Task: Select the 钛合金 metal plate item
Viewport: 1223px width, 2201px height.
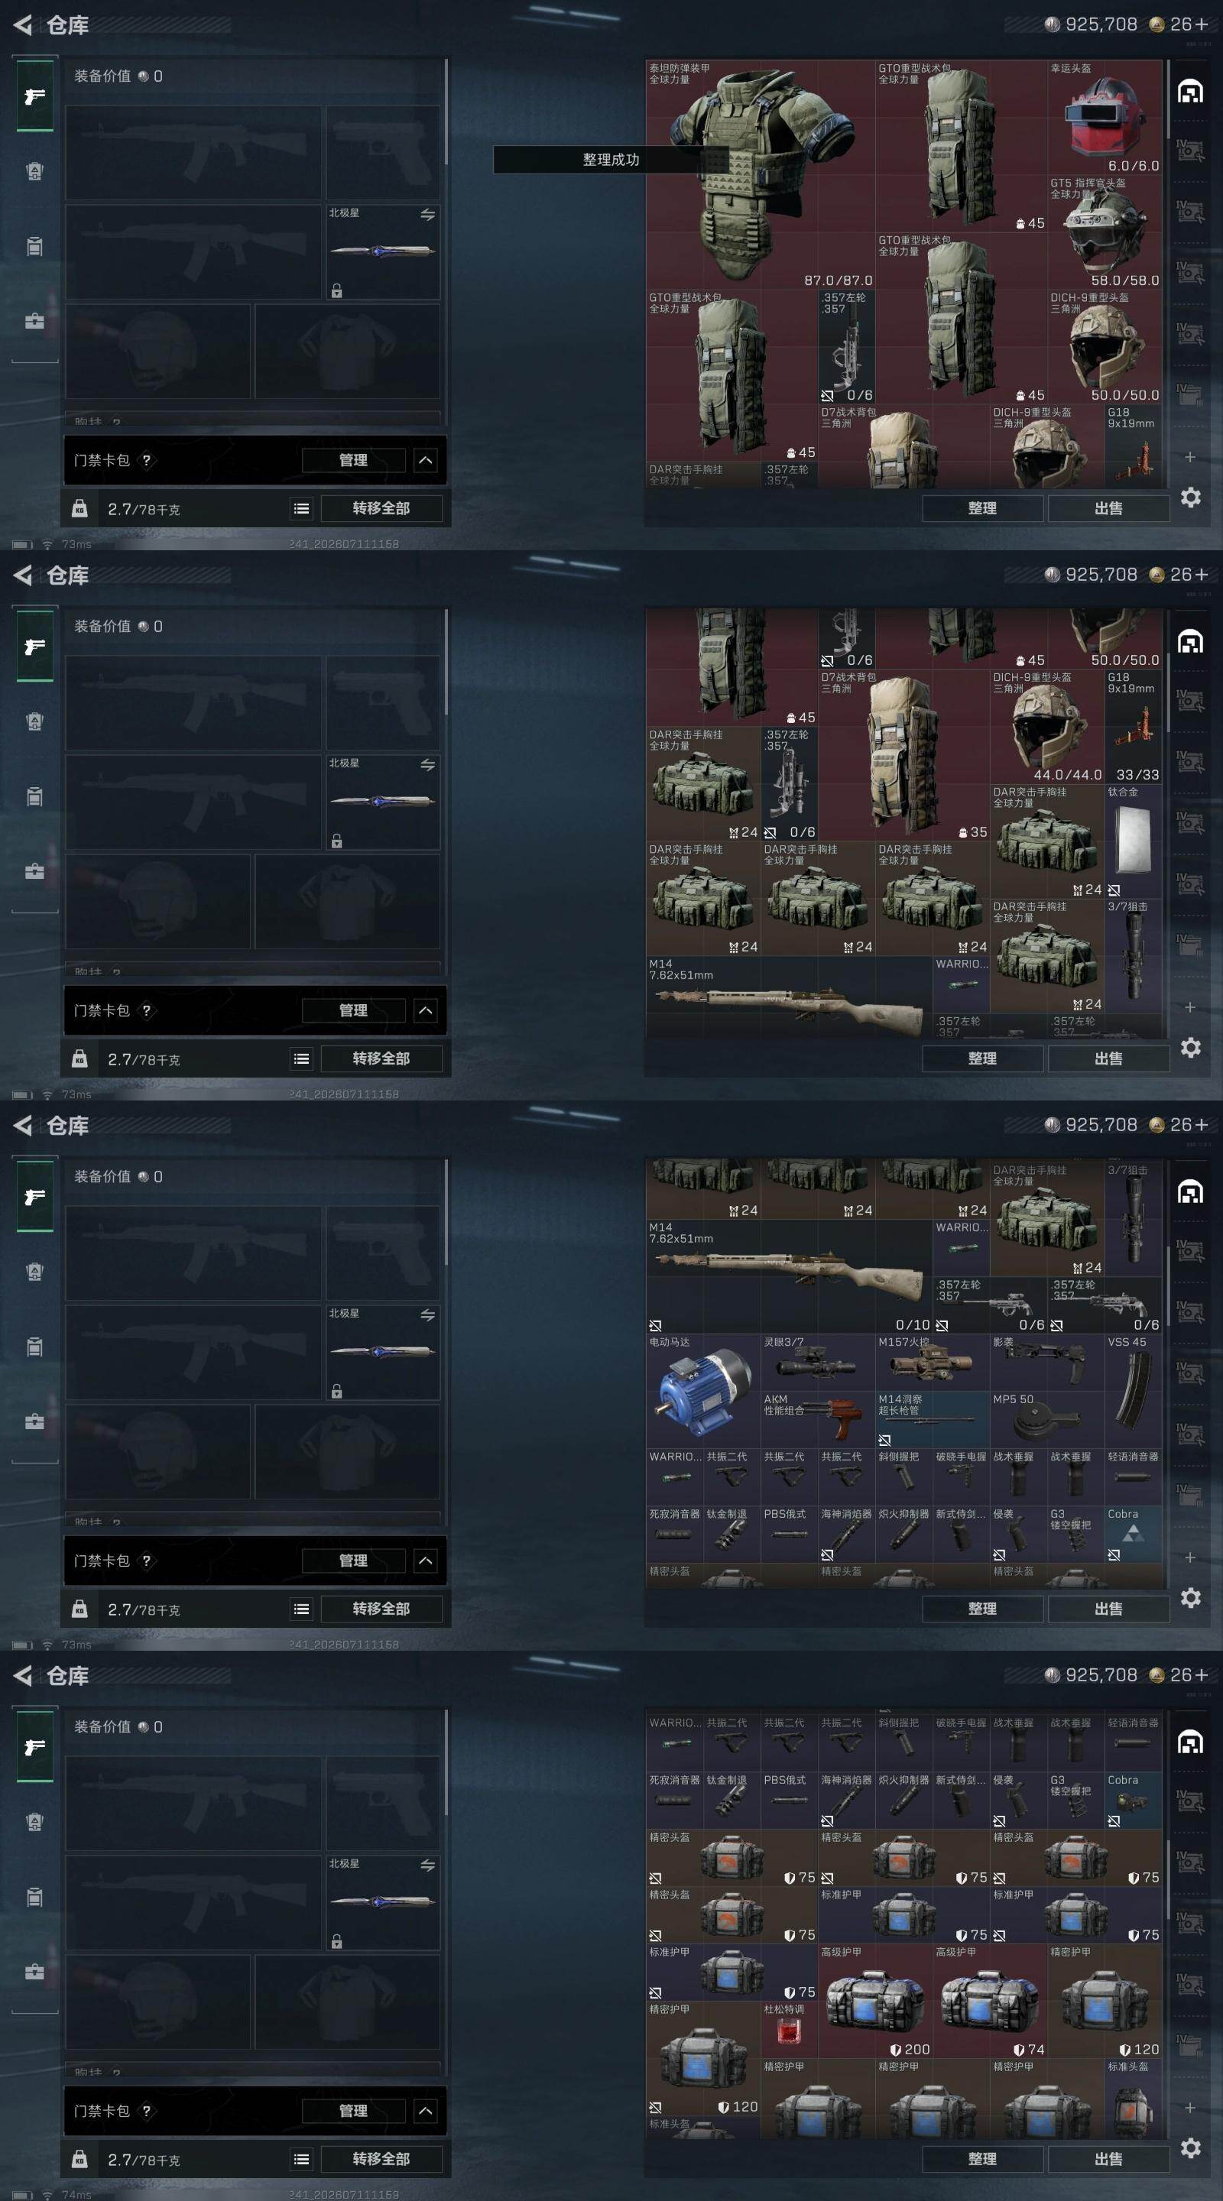Action: pyautogui.click(x=1134, y=841)
